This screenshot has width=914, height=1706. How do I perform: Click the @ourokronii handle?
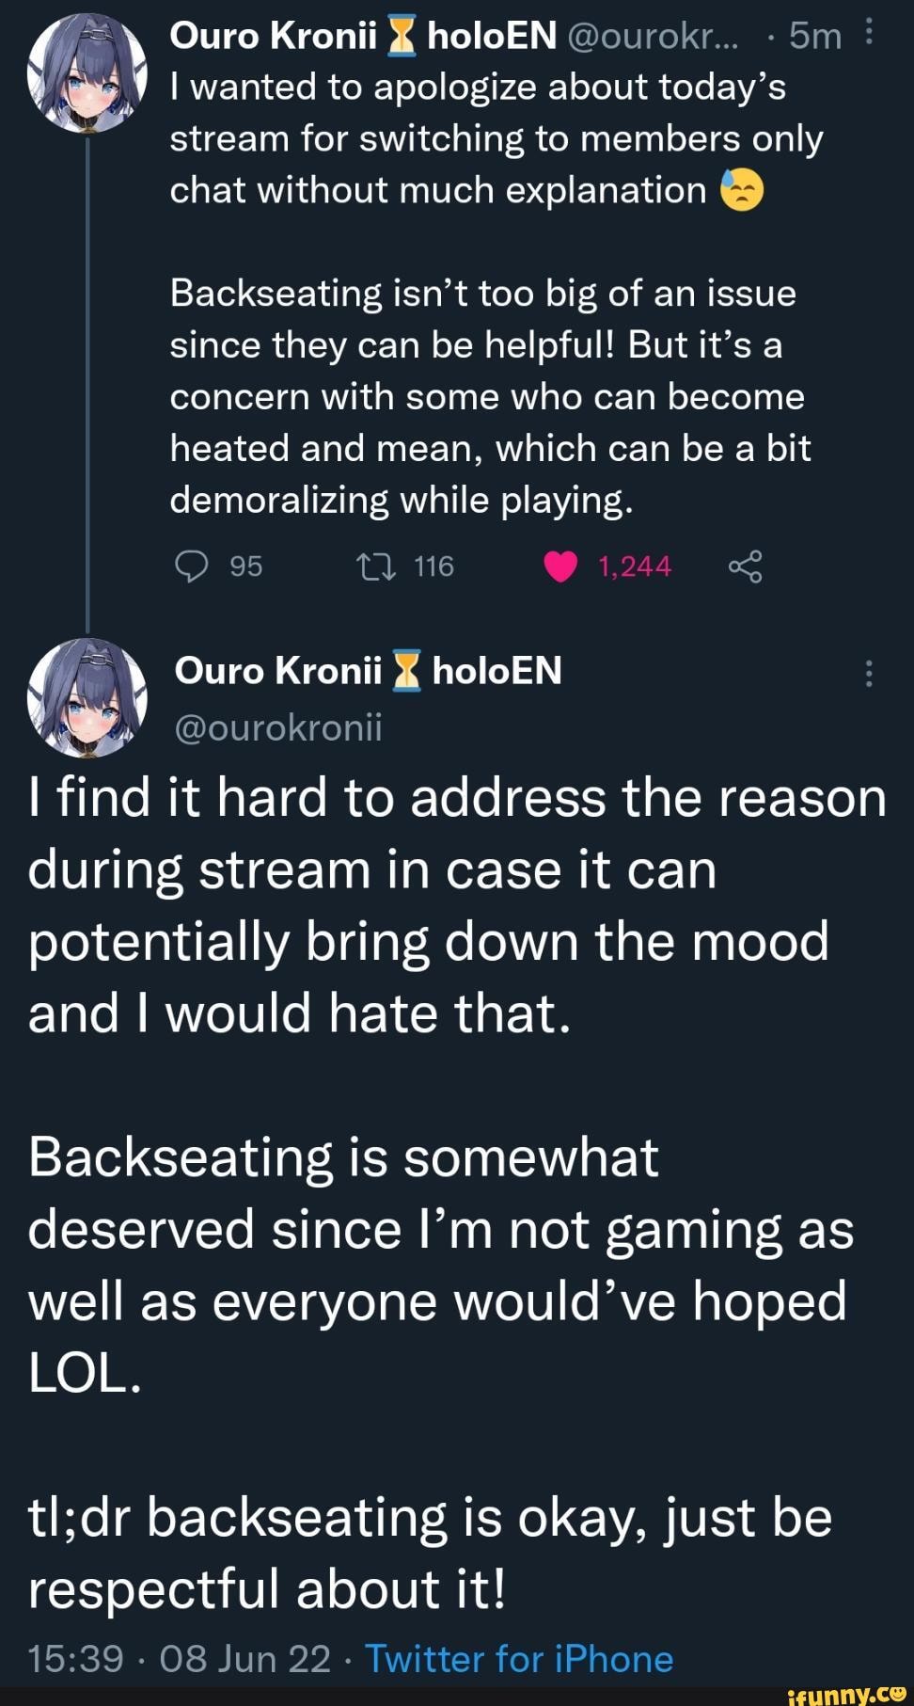click(x=278, y=727)
